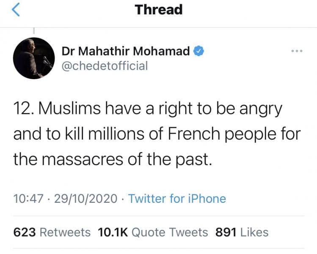The image size is (317, 254).
Task: Click the 623 retweet count number
Action: point(25,232)
